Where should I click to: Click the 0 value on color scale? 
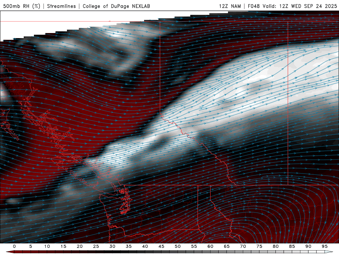tap(14, 246)
